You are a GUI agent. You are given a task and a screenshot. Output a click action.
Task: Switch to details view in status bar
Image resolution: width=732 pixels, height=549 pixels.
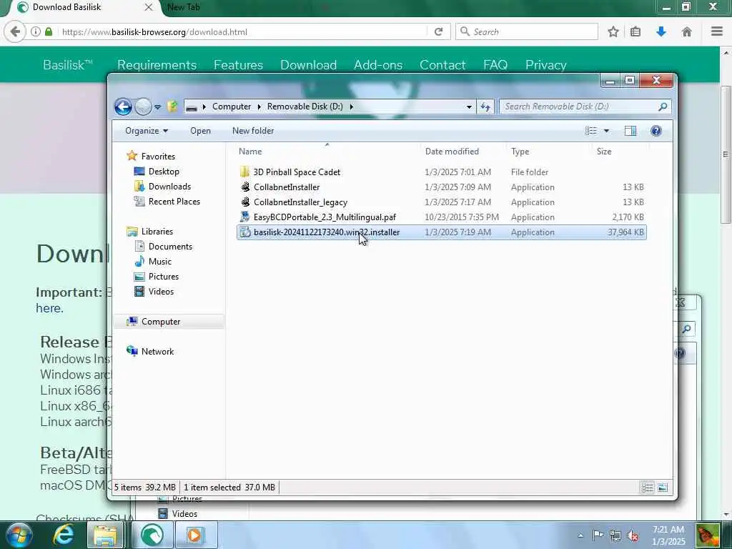[647, 488]
